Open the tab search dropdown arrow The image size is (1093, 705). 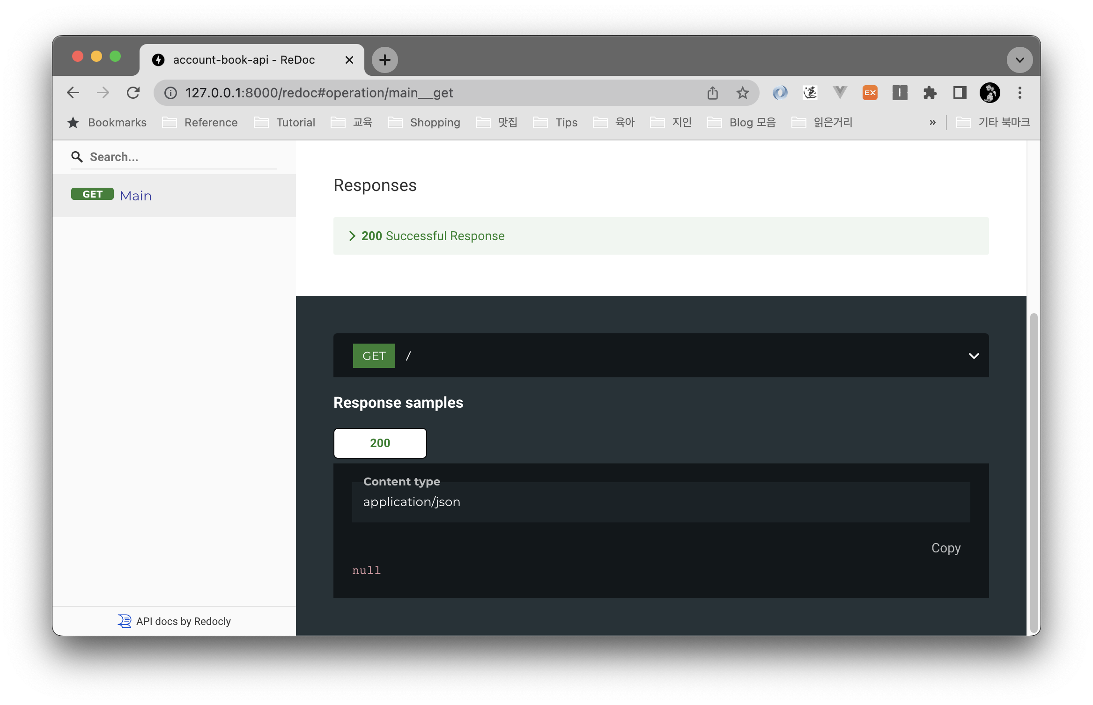1019,60
